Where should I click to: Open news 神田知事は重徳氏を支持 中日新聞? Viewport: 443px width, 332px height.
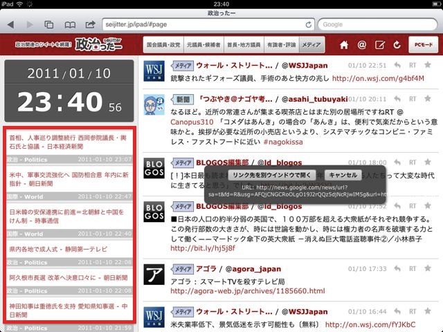point(68,311)
